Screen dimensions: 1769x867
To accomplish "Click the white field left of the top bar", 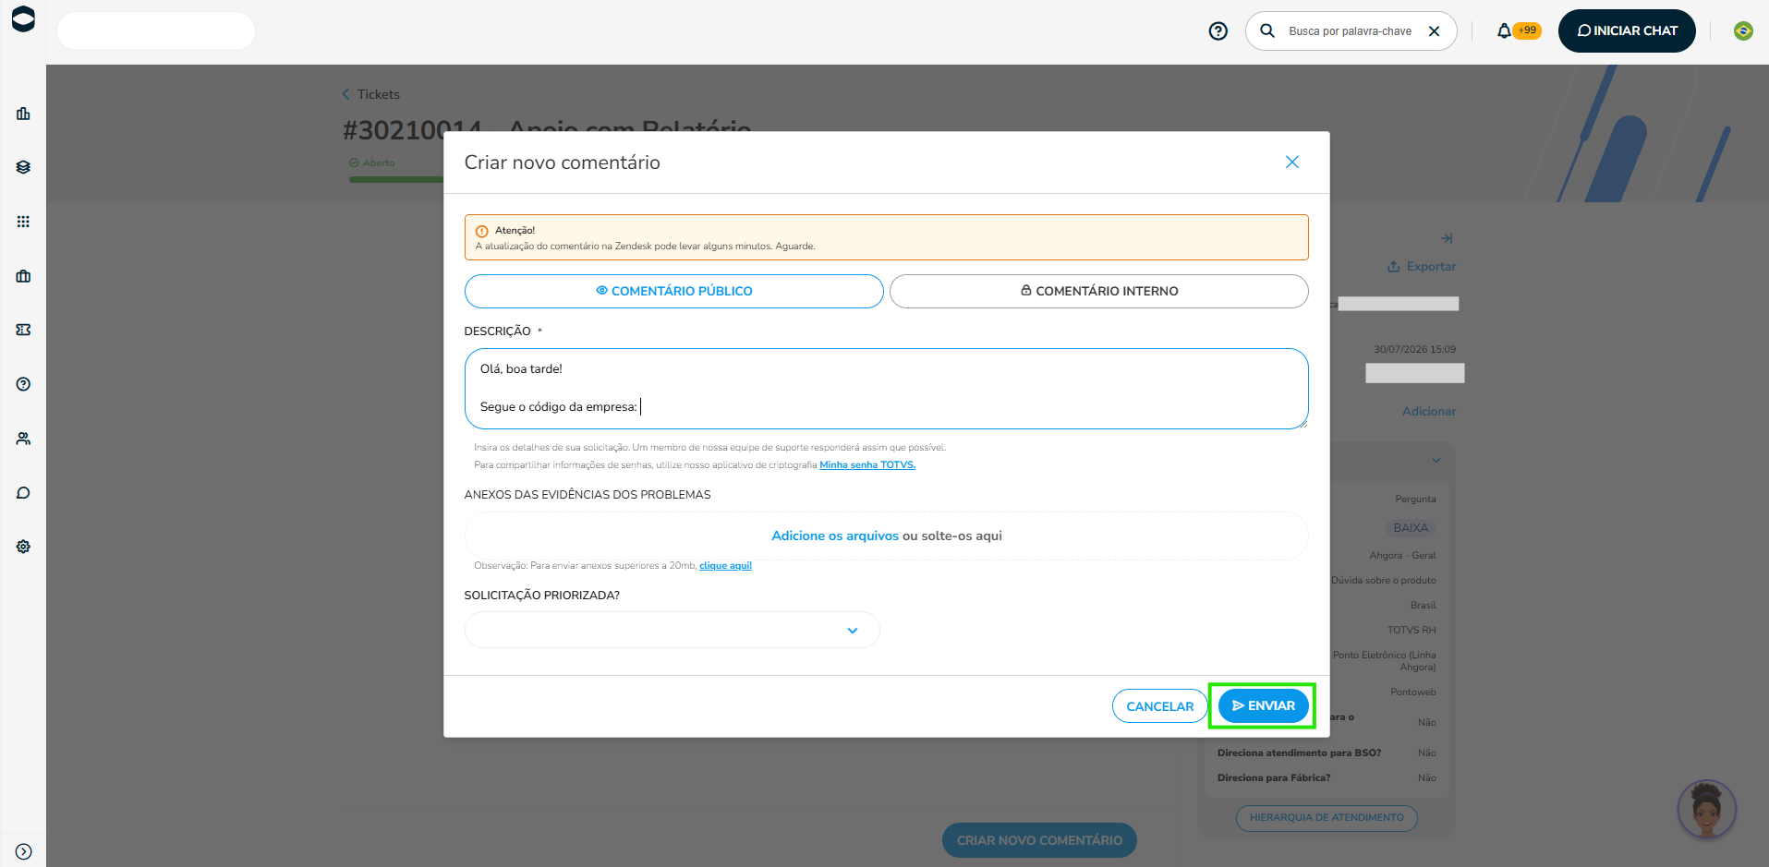I will click(156, 31).
